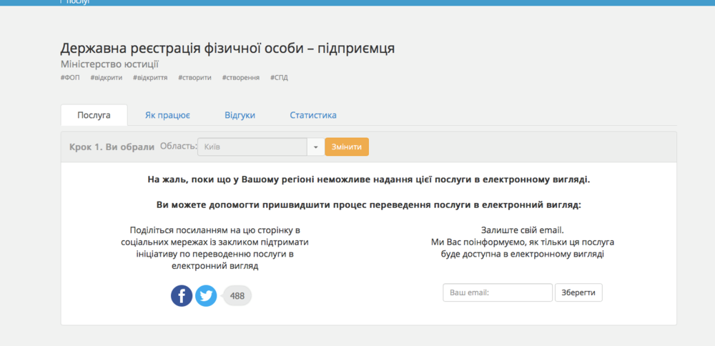The height and width of the screenshot is (346, 715).
Task: Focus the Ваш email input field
Action: (x=498, y=293)
